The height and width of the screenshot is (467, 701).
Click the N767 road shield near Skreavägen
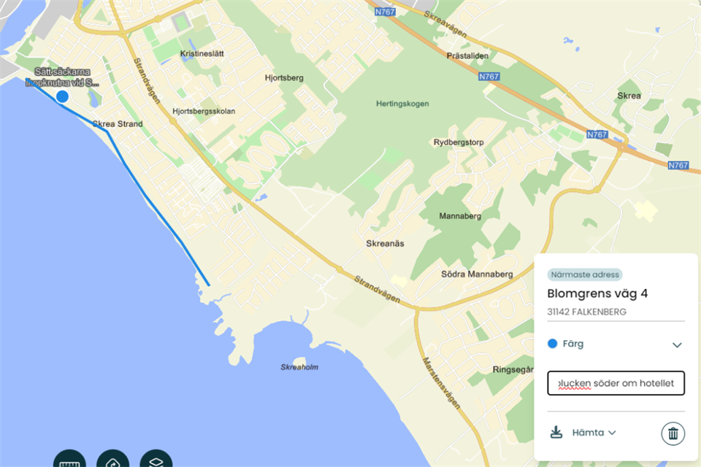385,12
